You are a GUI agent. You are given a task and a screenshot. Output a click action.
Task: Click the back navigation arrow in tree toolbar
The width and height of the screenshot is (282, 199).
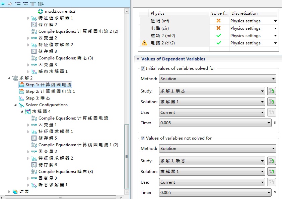[3, 4]
